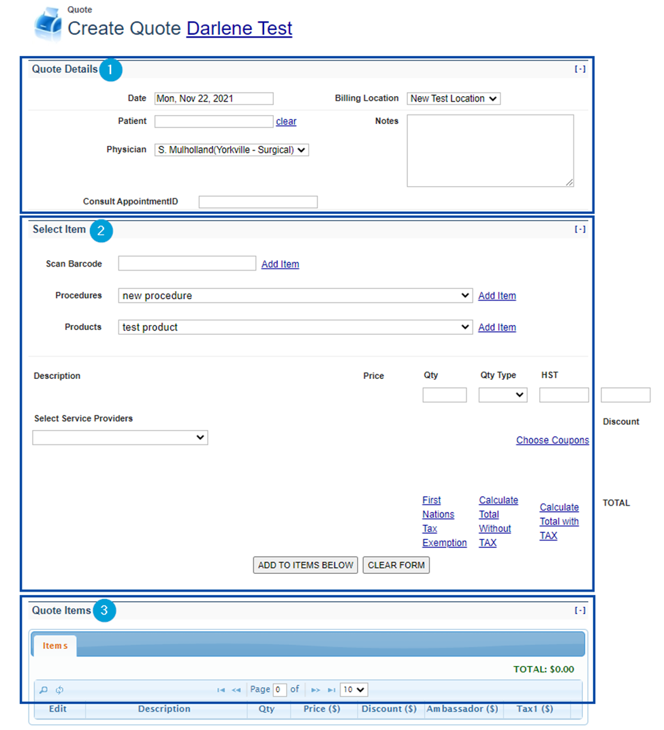
Task: Click the Darlene Test patient link
Action: pyautogui.click(x=239, y=29)
